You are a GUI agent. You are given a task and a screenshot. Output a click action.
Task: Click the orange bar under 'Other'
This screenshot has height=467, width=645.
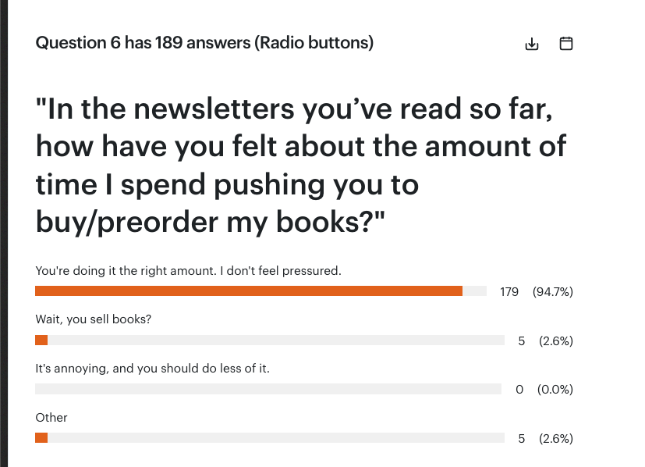coord(41,438)
